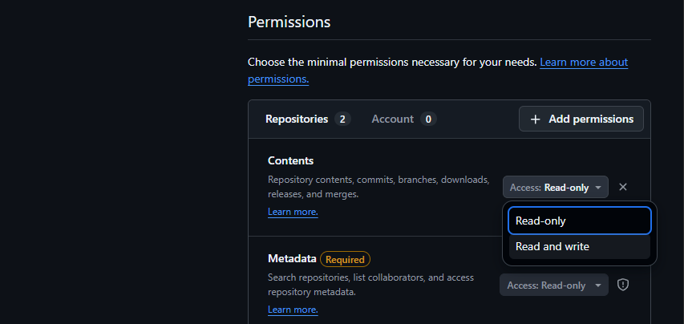Click the caret arrow on Metadata access dropdown
The image size is (684, 324).
point(598,286)
